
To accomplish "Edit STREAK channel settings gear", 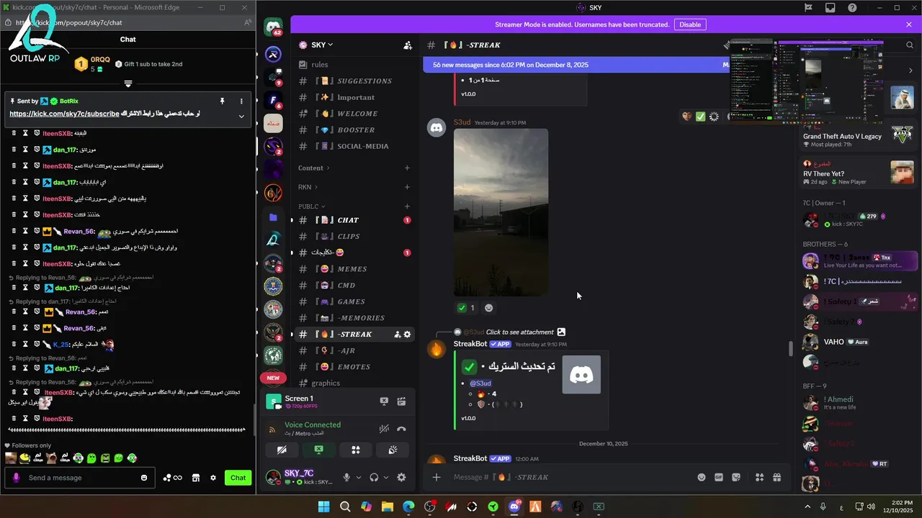I will (407, 335).
